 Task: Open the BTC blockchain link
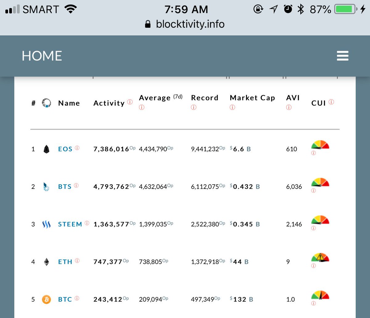65,299
